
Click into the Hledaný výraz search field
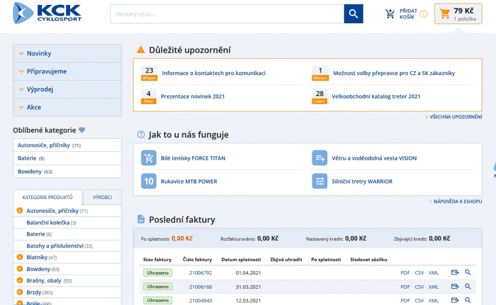[x=227, y=14]
